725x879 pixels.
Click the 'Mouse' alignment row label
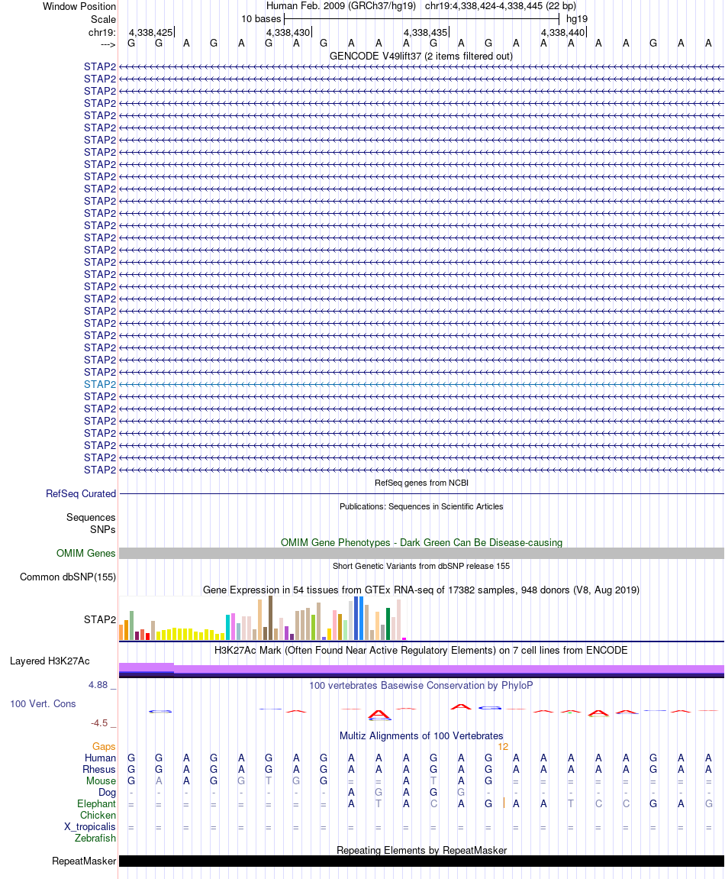pyautogui.click(x=101, y=781)
